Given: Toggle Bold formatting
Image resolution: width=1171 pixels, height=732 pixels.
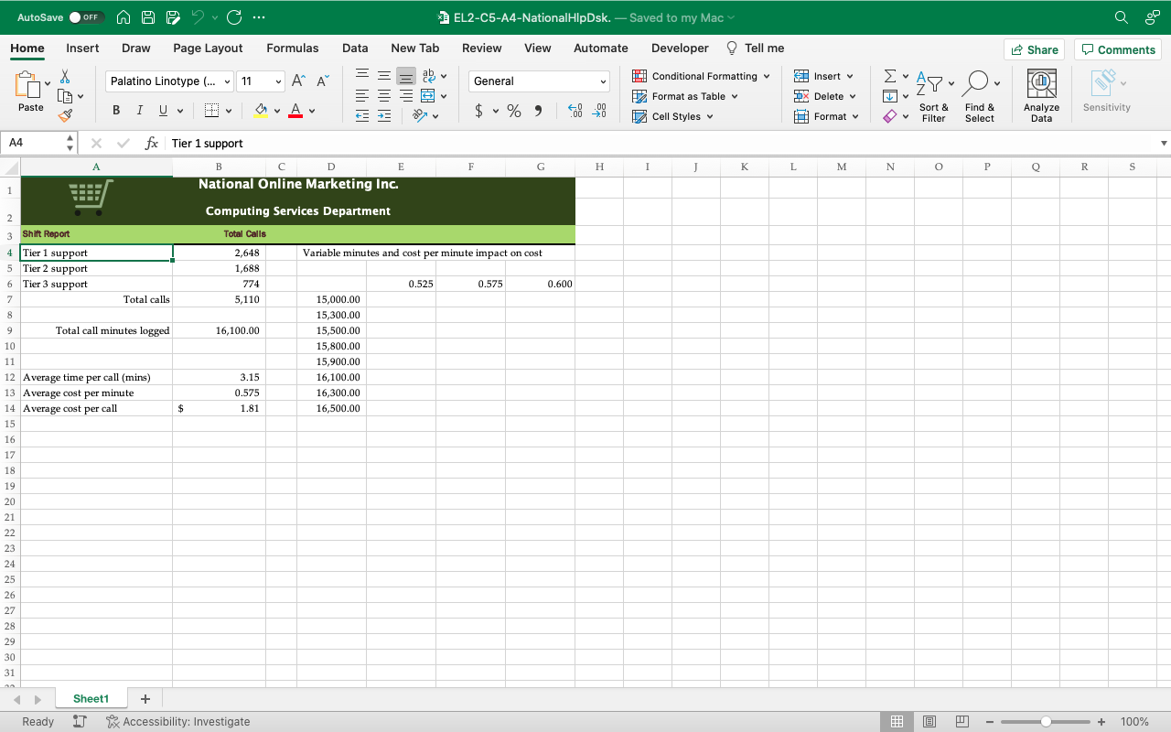Looking at the screenshot, I should [116, 111].
